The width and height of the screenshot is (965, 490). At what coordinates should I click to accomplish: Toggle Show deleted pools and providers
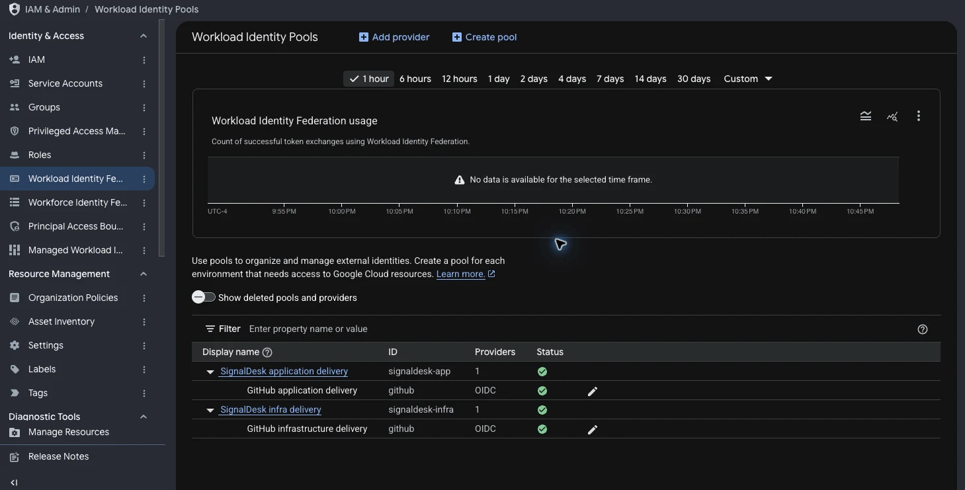pyautogui.click(x=204, y=297)
